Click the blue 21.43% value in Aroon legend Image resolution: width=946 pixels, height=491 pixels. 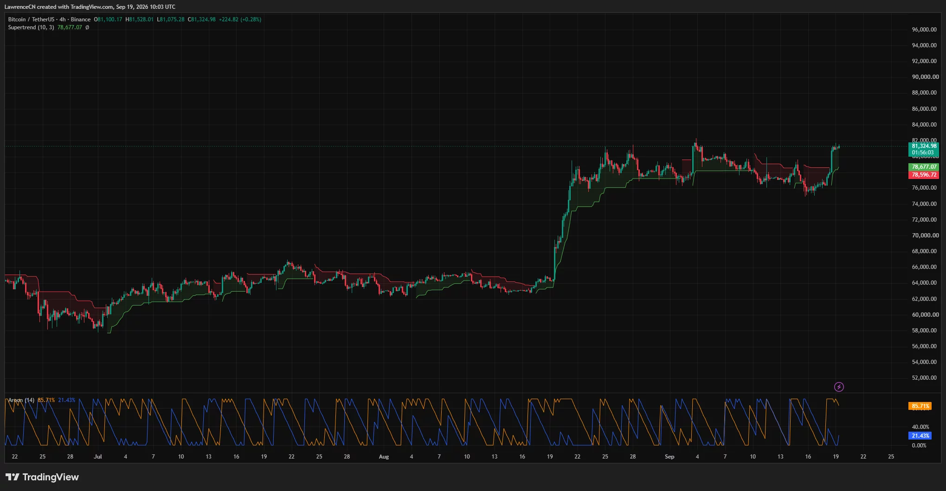(67, 400)
